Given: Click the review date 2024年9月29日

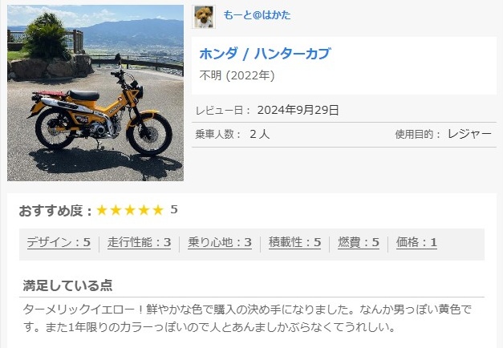Looking at the screenshot, I should point(298,110).
